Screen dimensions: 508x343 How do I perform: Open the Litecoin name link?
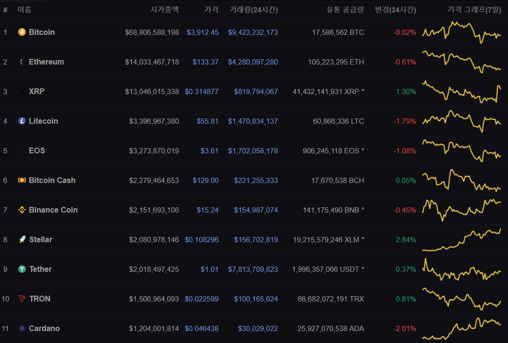point(44,121)
